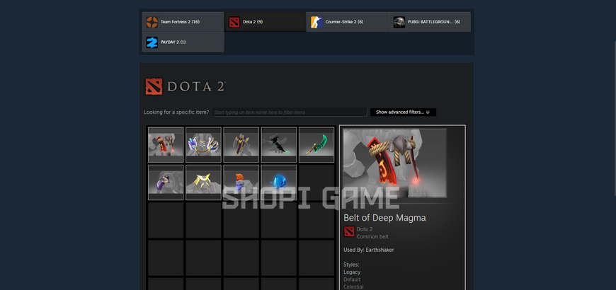Click the Looking for a specific item? label
This screenshot has width=616, height=290.
point(176,112)
